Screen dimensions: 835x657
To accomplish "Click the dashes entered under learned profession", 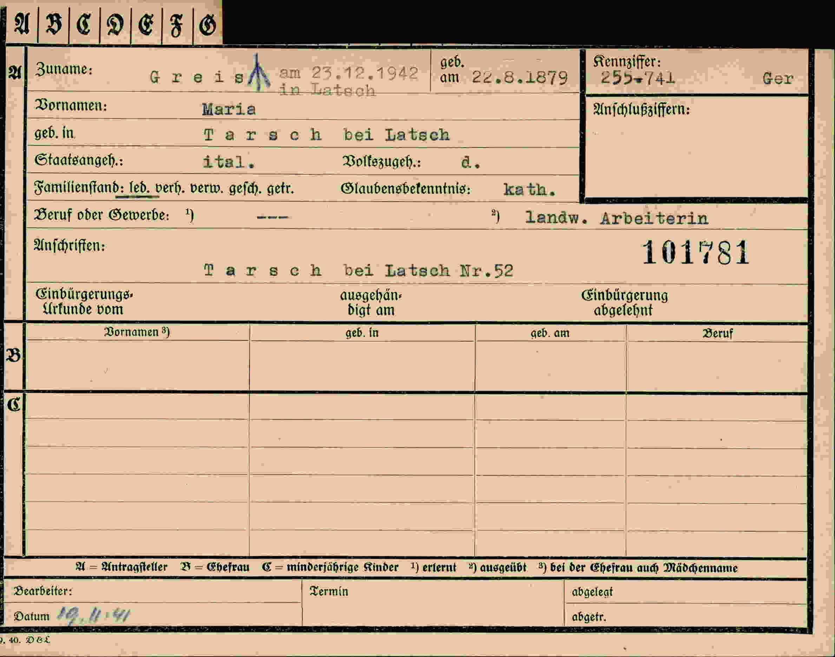I will (x=272, y=217).
